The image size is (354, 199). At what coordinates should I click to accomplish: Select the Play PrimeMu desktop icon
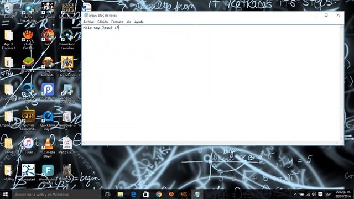(48, 67)
